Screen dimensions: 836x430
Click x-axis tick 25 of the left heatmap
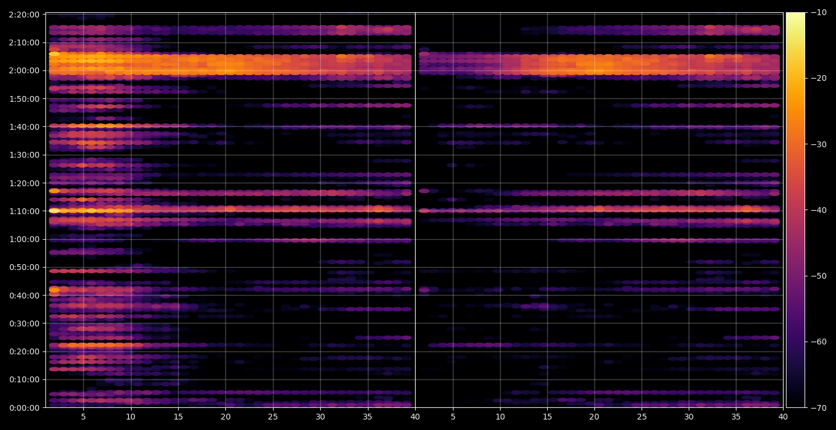point(273,417)
